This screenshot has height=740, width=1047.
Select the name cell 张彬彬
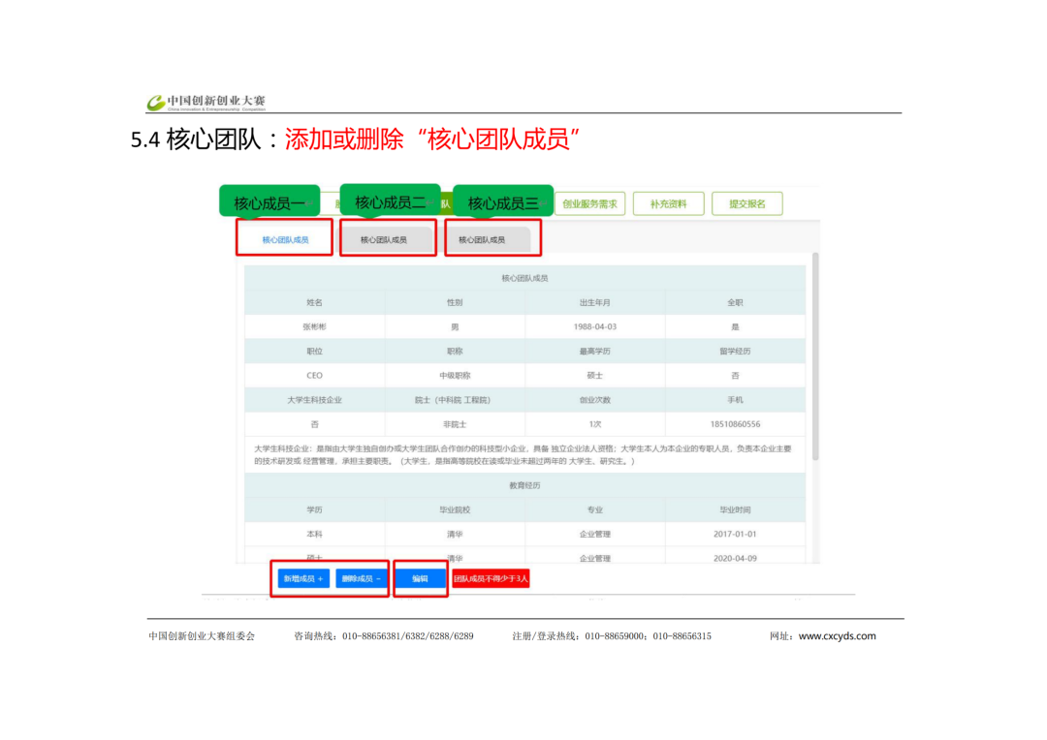coord(314,327)
